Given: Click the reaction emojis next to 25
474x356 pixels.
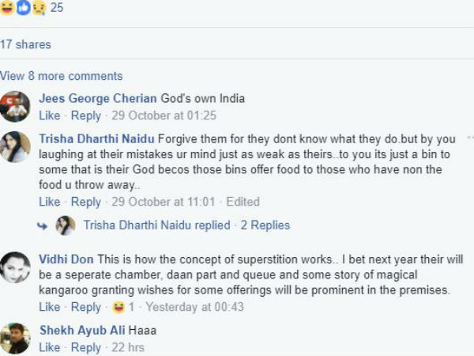Looking at the screenshot, I should point(23,8).
